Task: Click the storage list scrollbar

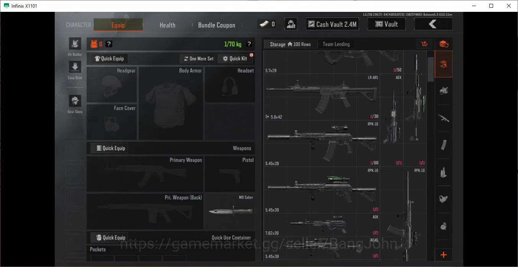Action: [x=430, y=69]
